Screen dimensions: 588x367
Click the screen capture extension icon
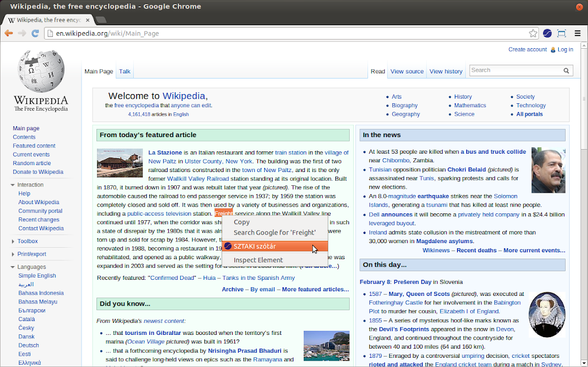pos(562,33)
